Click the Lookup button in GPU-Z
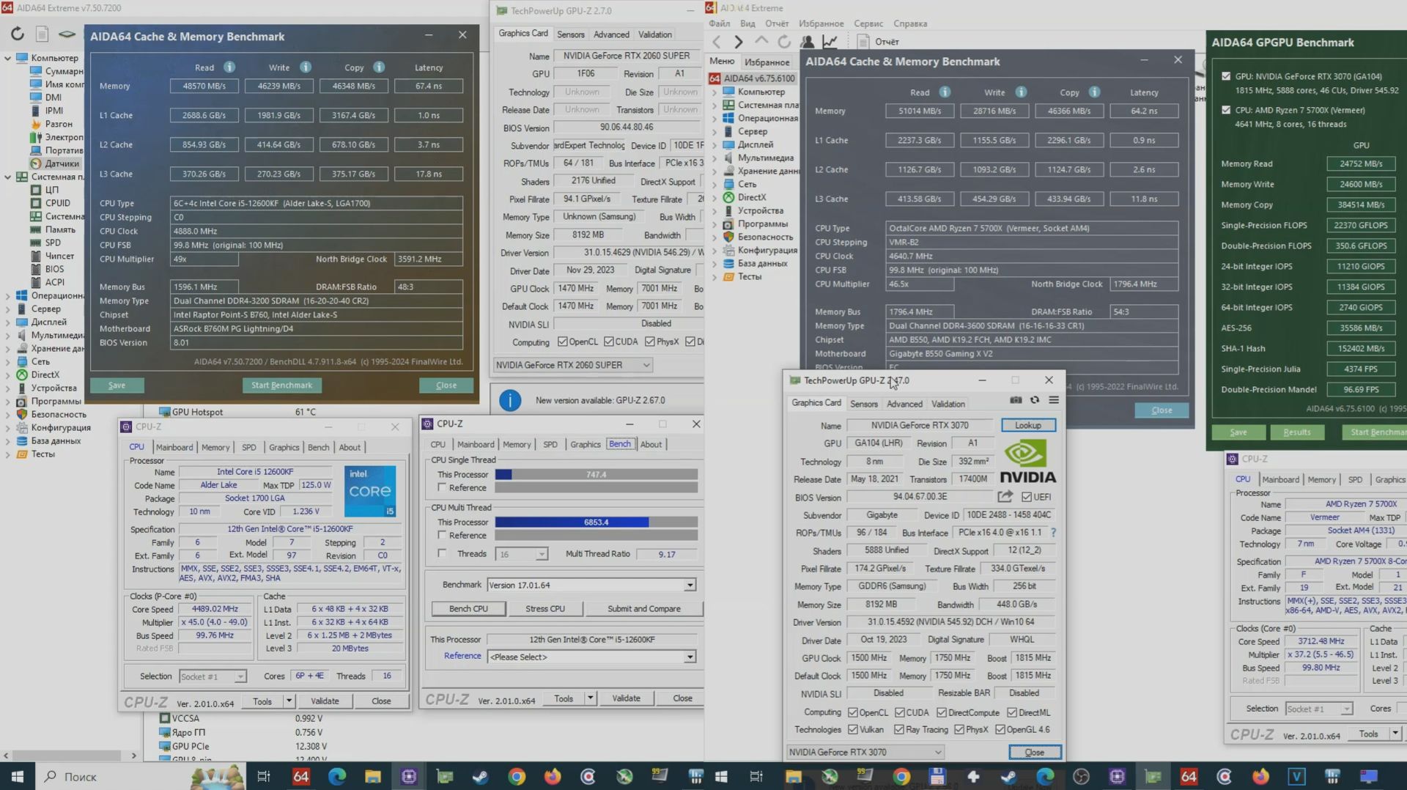The width and height of the screenshot is (1407, 790). tap(1027, 425)
